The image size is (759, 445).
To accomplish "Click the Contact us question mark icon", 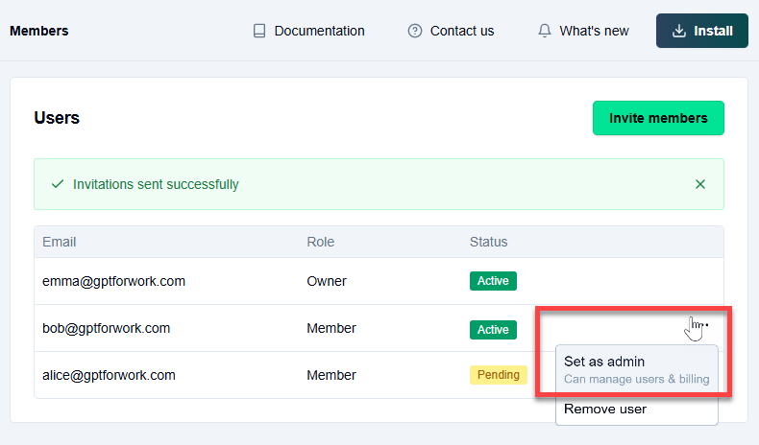I will click(x=415, y=31).
